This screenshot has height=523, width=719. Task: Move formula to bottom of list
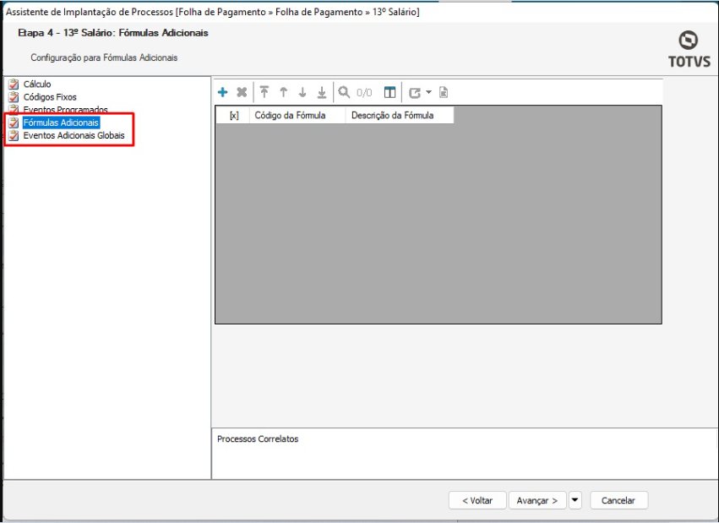(322, 92)
